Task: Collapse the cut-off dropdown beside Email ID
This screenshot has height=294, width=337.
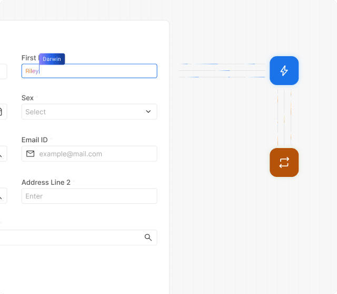Action: point(2,154)
